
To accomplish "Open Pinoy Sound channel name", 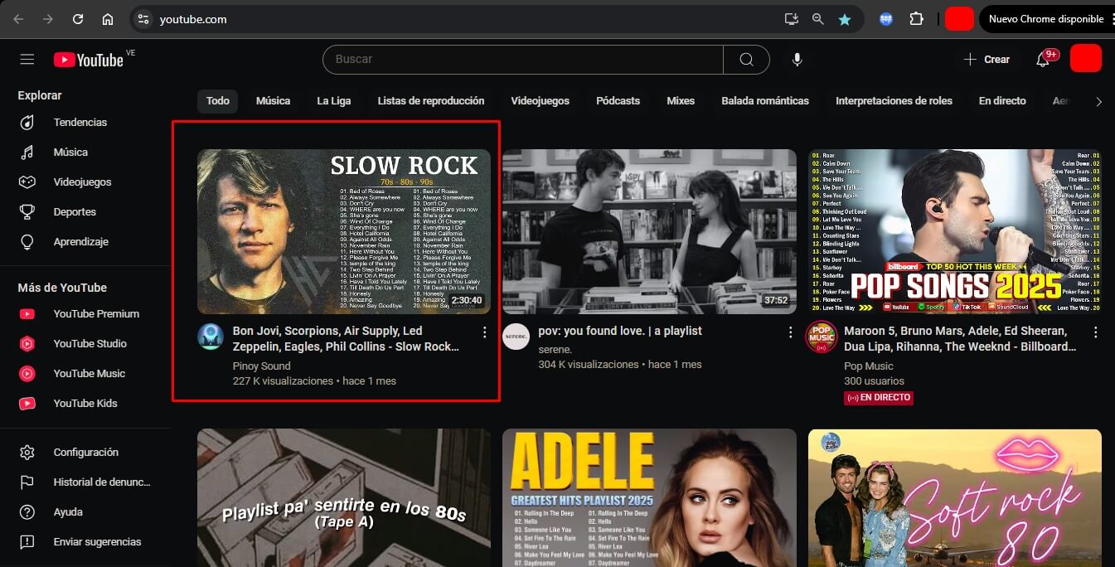I will coord(261,366).
